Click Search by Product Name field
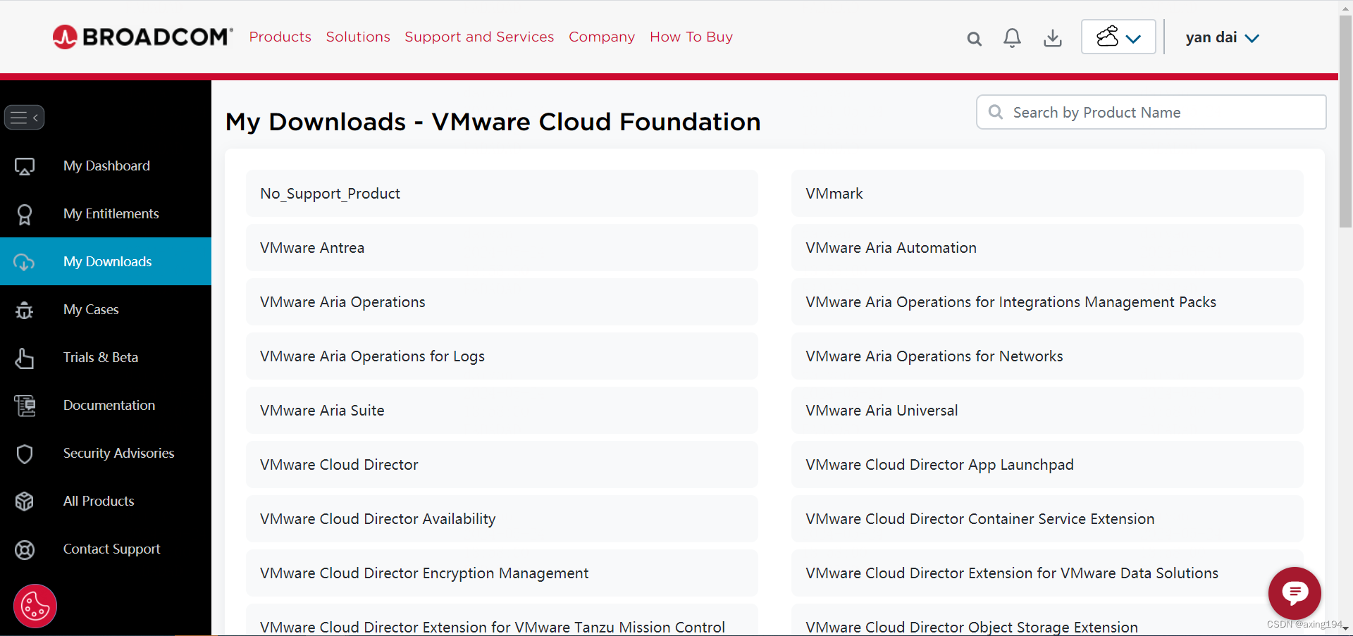The width and height of the screenshot is (1353, 636). [x=1151, y=112]
